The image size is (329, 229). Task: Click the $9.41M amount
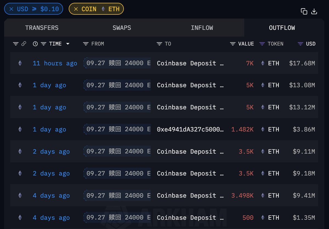tap(304, 196)
